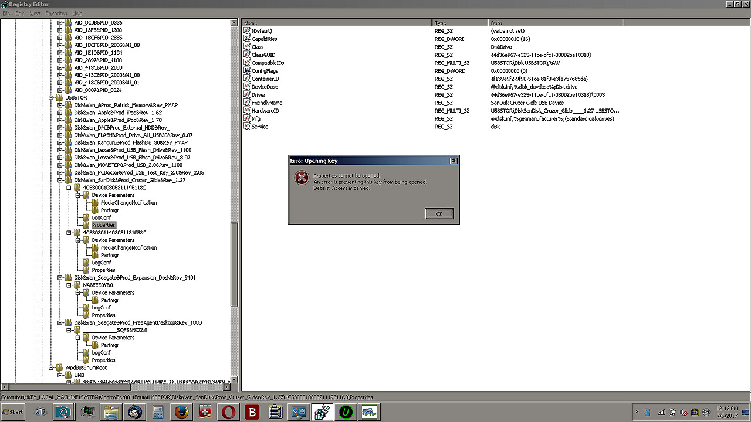Click the Type column header
The height and width of the screenshot is (422, 751).
(x=461, y=23)
